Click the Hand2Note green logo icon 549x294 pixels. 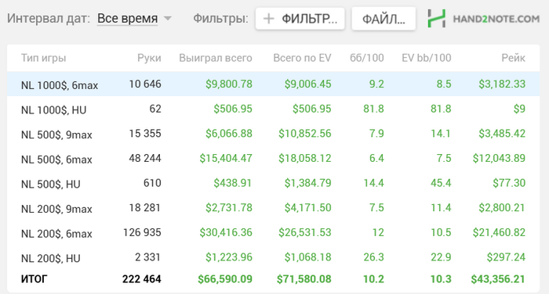pos(437,19)
